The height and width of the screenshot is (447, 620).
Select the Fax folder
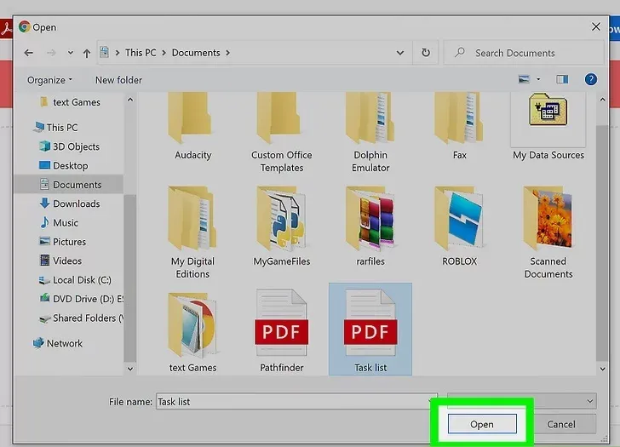(x=460, y=127)
